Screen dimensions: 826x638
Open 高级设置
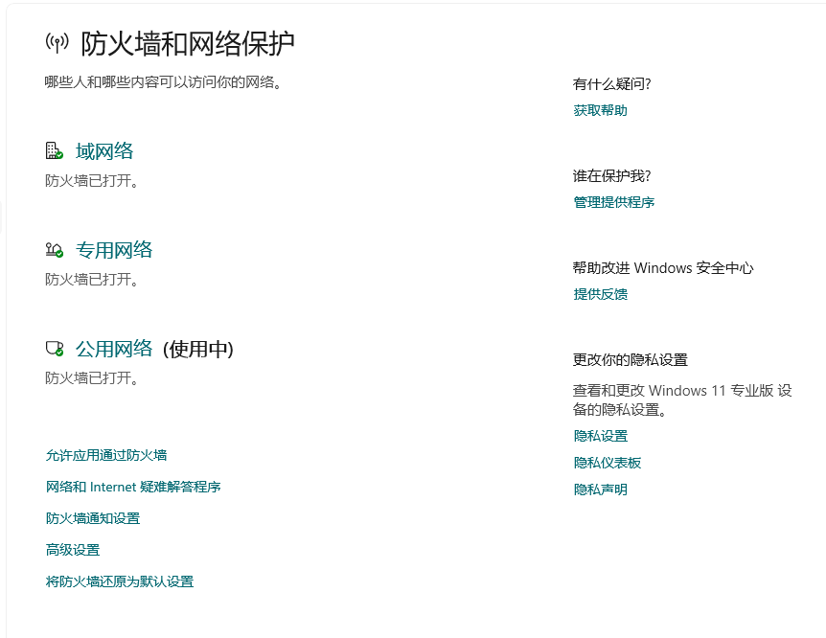point(75,550)
